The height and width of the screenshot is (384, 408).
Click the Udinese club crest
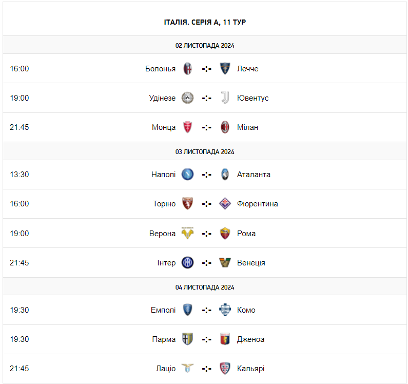188,98
